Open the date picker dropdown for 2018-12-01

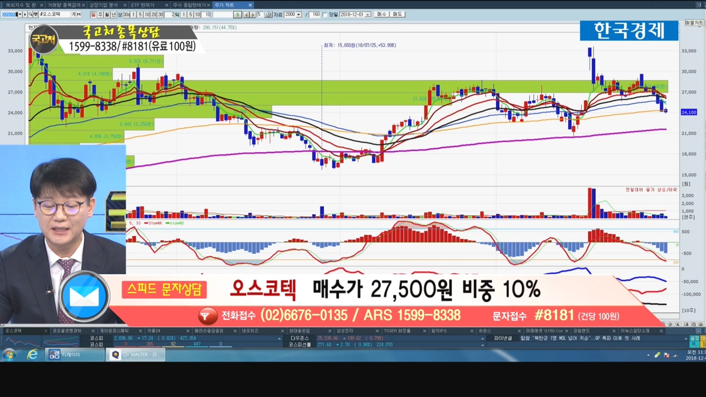coord(368,14)
